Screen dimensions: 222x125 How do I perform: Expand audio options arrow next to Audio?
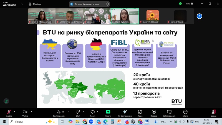tap(14, 112)
